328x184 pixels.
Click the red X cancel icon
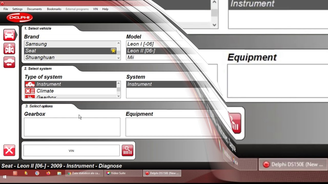coord(9,150)
